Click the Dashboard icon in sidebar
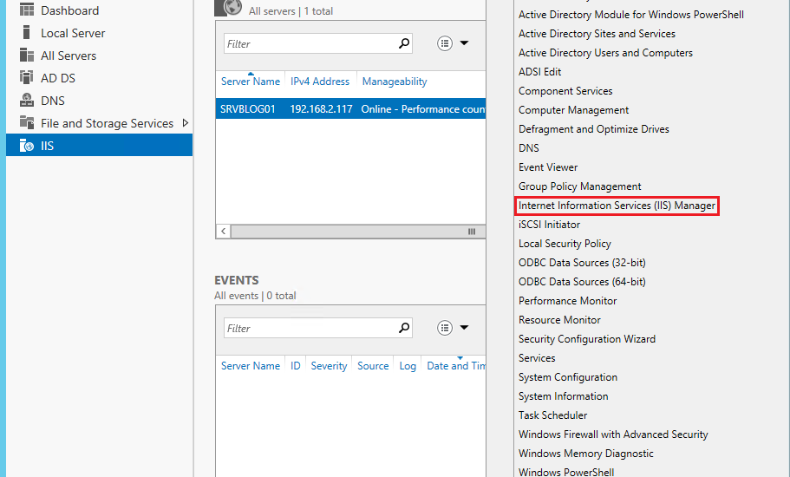 [27, 10]
